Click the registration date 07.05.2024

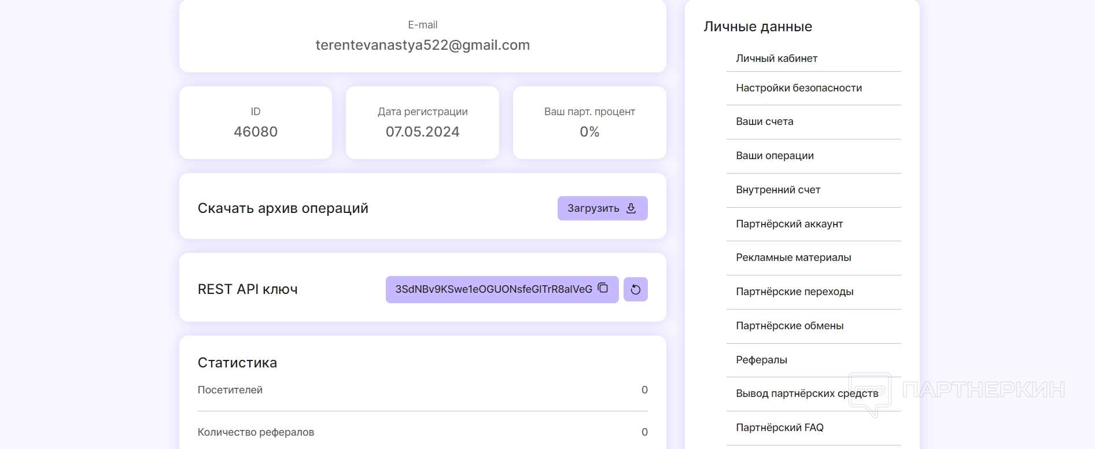[x=422, y=132]
